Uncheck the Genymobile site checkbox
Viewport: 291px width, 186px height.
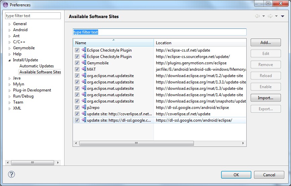(77, 63)
